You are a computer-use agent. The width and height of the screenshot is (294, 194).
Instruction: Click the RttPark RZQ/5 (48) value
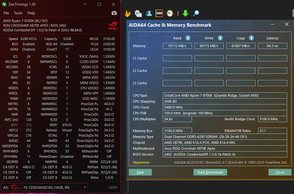coord(109,167)
